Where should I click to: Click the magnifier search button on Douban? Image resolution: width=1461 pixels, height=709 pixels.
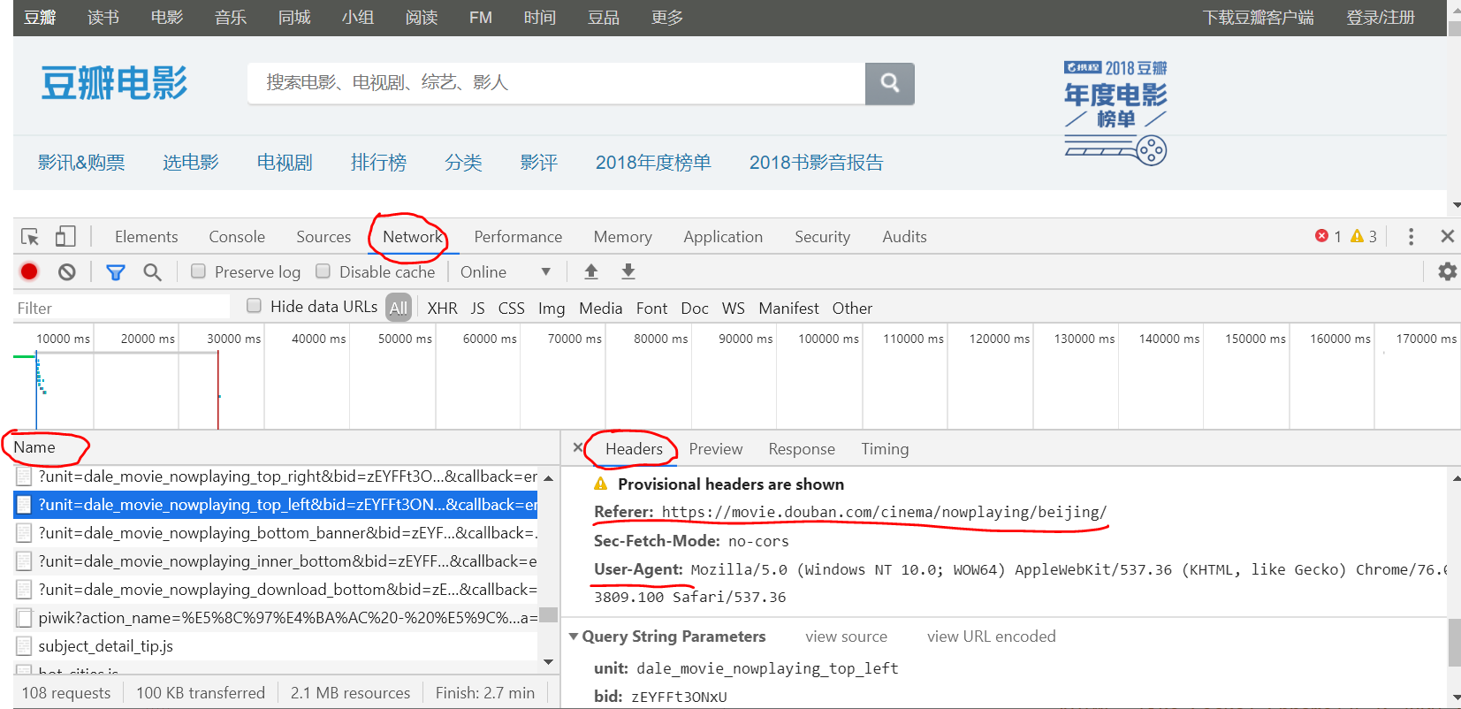pyautogui.click(x=889, y=83)
